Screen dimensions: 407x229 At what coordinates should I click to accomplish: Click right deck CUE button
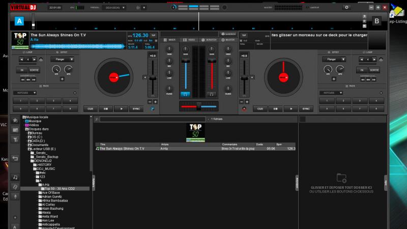[x=260, y=109]
